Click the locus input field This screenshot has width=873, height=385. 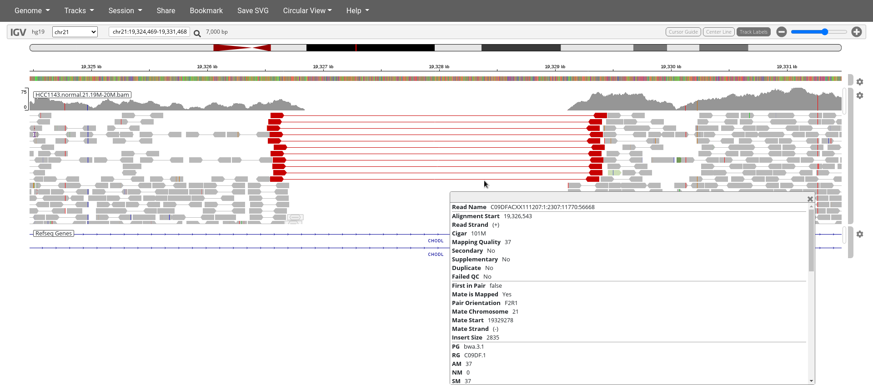click(150, 32)
